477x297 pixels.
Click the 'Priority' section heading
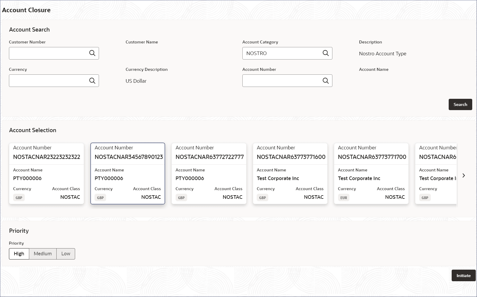(19, 231)
